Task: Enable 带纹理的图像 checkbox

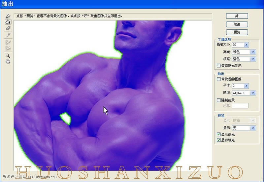Action: (218, 79)
